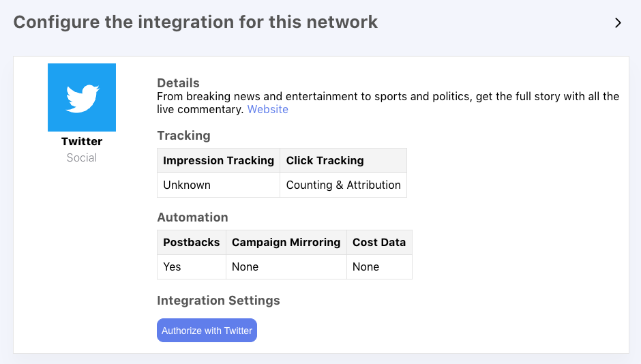Click the 'None' cell under Campaign Mirroring
641x364 pixels.
coord(286,267)
